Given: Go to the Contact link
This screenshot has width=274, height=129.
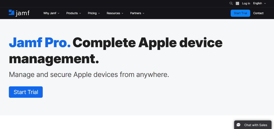Looking at the screenshot, I should tap(258, 13).
